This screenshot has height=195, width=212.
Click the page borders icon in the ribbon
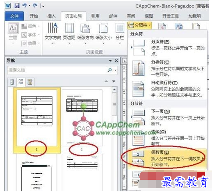(x=196, y=26)
